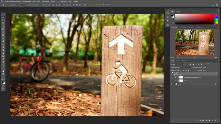Filter layers by type layers icon

196,64
